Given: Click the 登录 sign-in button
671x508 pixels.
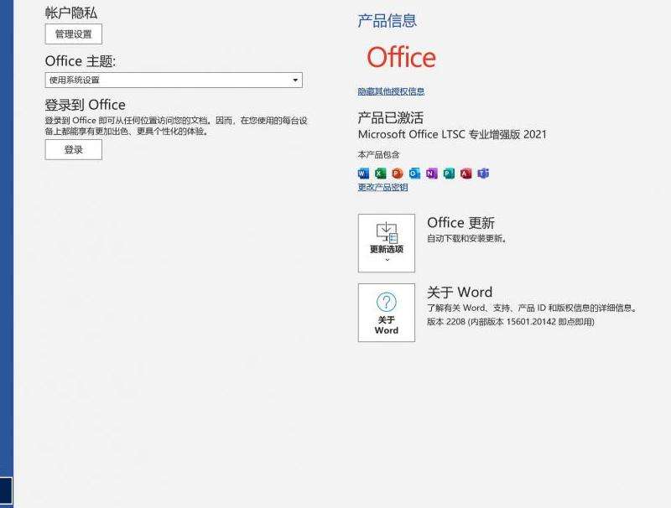Looking at the screenshot, I should [74, 150].
